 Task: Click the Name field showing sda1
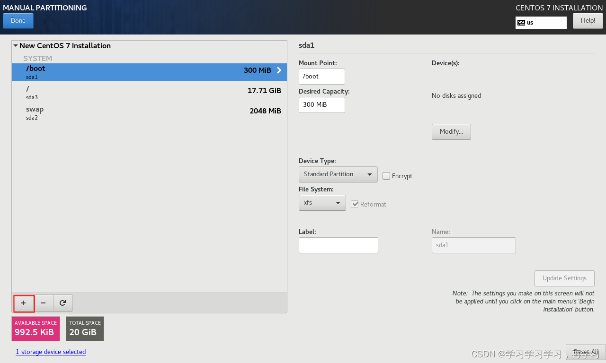[474, 245]
